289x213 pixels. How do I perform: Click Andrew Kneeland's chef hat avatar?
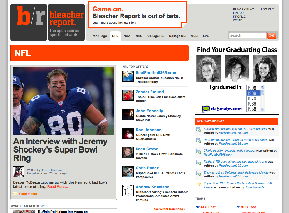click(x=128, y=190)
